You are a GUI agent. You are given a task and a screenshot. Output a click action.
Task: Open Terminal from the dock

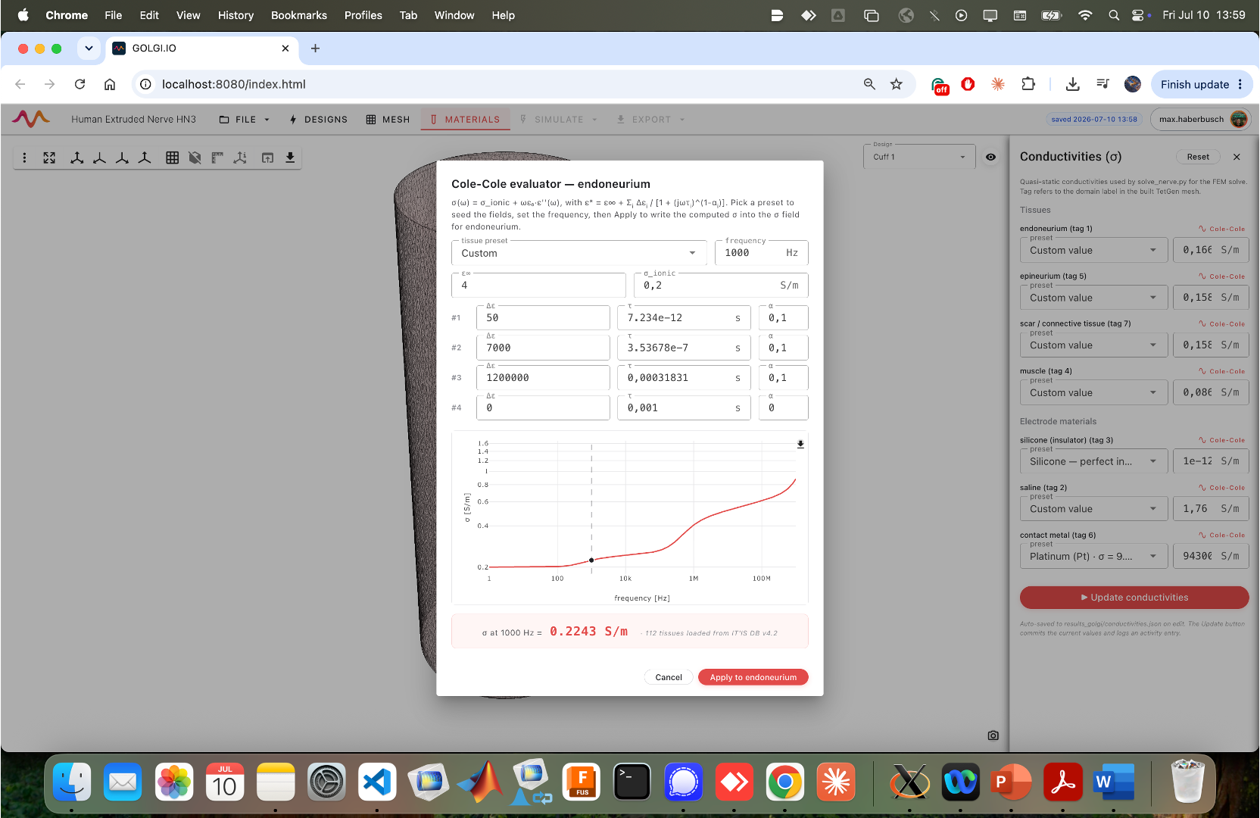632,782
